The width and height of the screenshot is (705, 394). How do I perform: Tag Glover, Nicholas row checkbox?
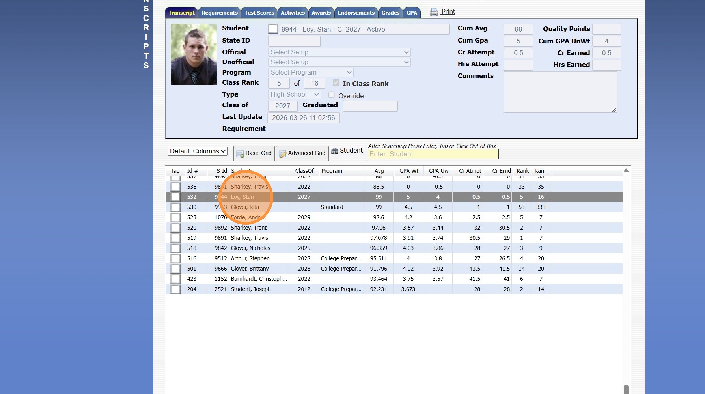click(x=175, y=248)
